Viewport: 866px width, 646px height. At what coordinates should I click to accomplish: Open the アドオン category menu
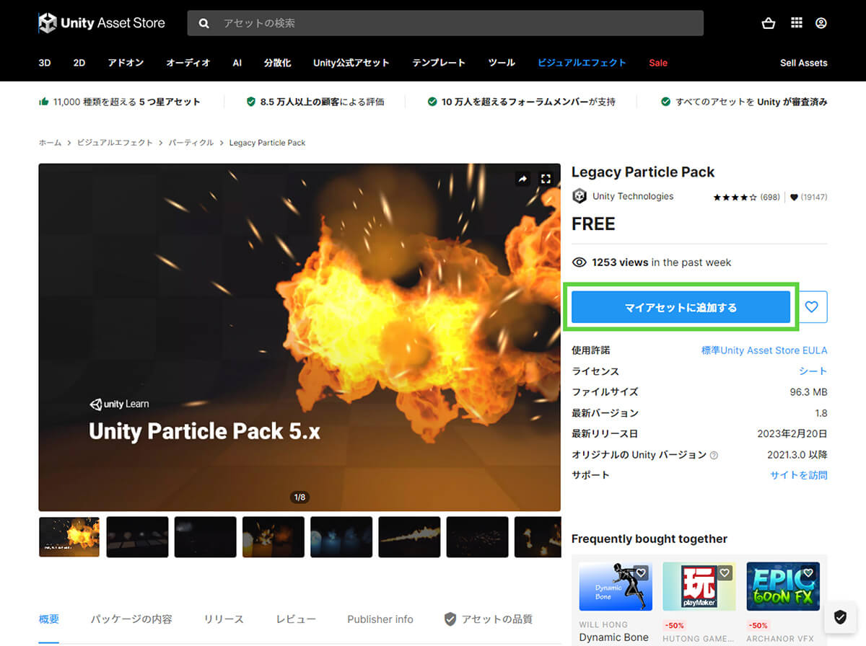pos(126,63)
